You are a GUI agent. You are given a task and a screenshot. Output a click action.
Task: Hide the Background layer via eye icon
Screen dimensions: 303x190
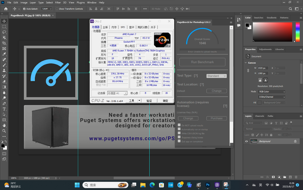pyautogui.click(x=246, y=141)
